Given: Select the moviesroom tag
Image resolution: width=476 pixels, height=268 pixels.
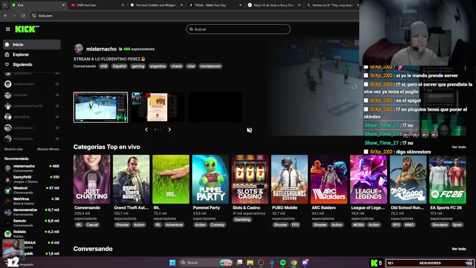Looking at the screenshot, I should [210, 66].
